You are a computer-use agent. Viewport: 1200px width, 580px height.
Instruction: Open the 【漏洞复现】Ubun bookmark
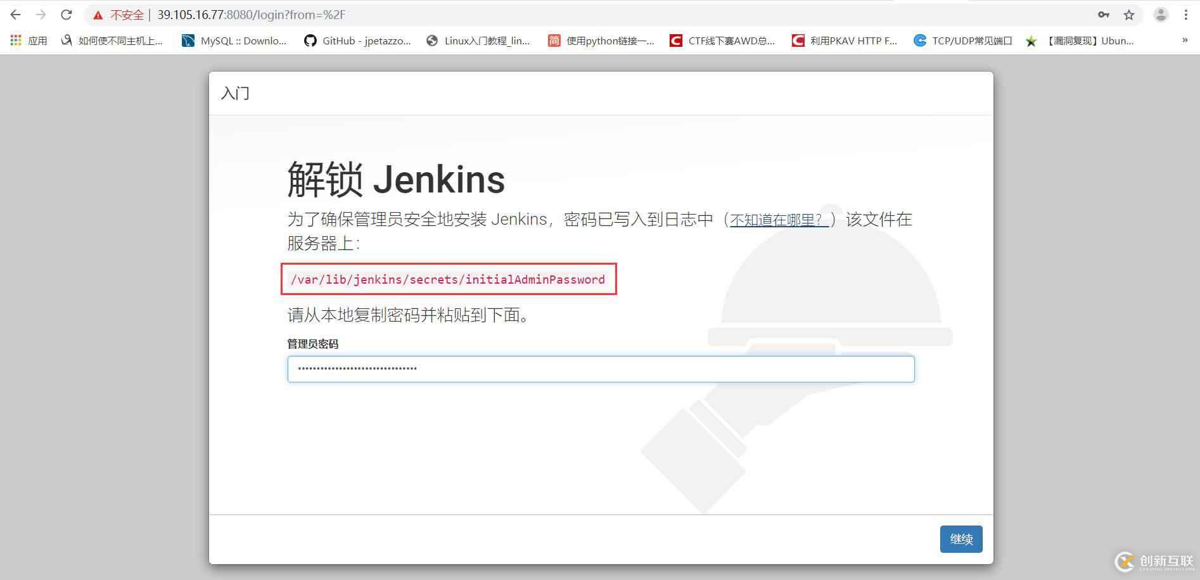point(1080,41)
